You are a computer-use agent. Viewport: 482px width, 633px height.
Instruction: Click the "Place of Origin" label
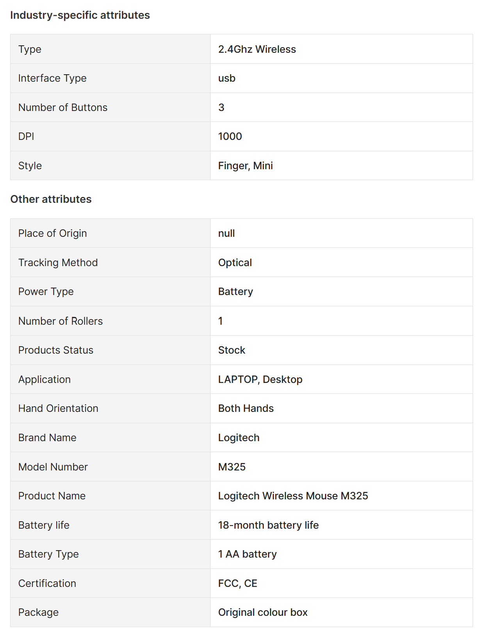52,233
